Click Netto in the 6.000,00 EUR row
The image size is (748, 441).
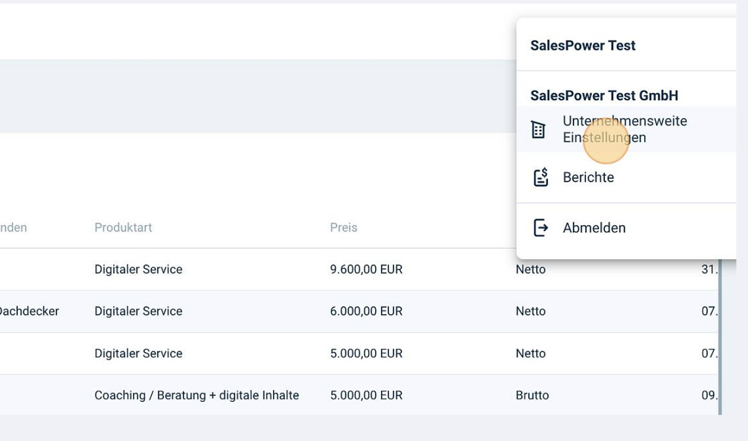click(x=531, y=311)
